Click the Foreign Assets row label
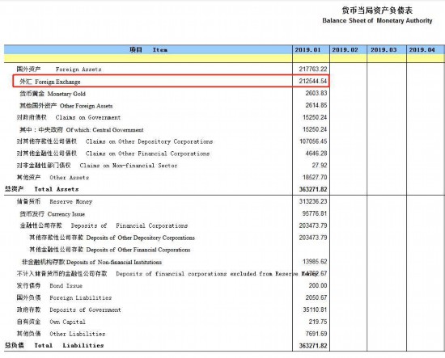445x358 pixels. coord(59,69)
